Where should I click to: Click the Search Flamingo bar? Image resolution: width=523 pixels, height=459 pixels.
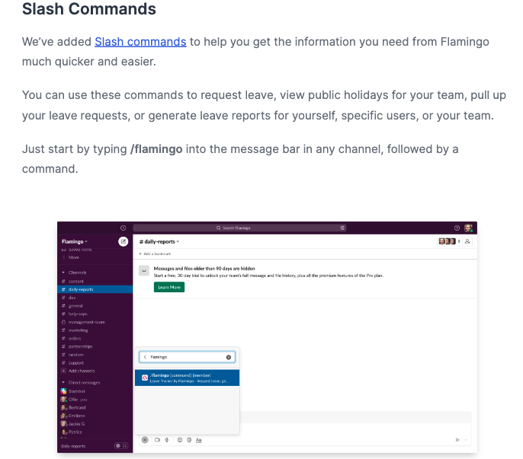click(236, 228)
